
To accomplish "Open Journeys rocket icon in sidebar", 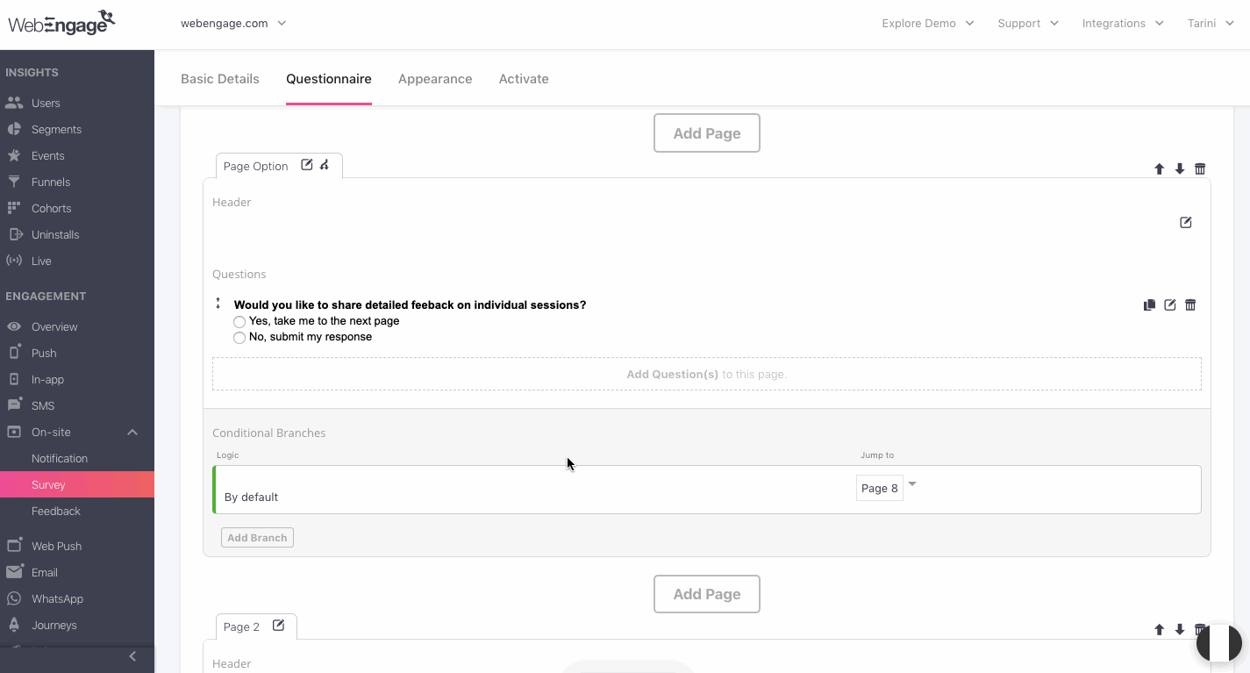I will coord(13,625).
